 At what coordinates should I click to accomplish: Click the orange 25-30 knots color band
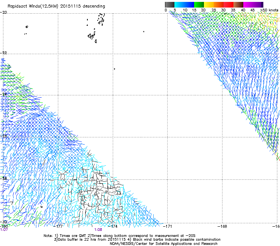pos(219,5)
